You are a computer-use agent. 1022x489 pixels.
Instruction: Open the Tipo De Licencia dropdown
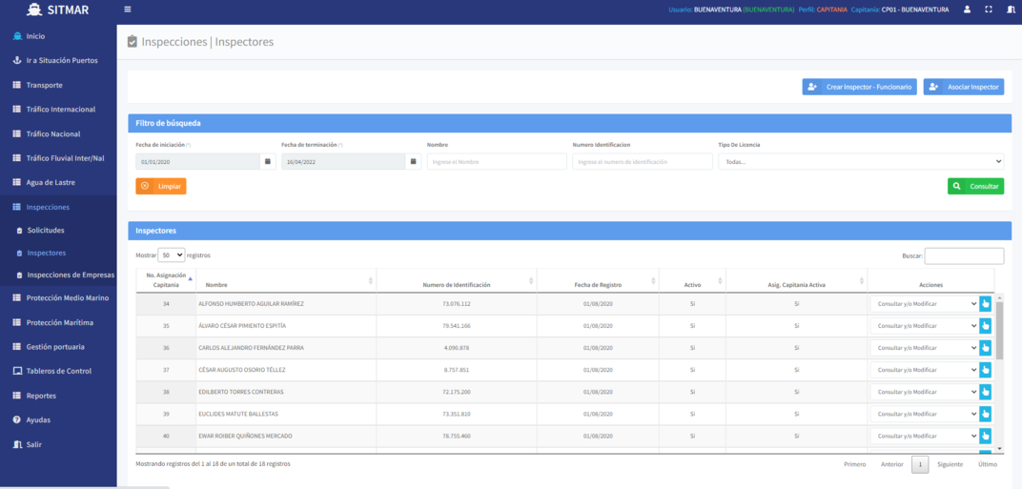(861, 162)
